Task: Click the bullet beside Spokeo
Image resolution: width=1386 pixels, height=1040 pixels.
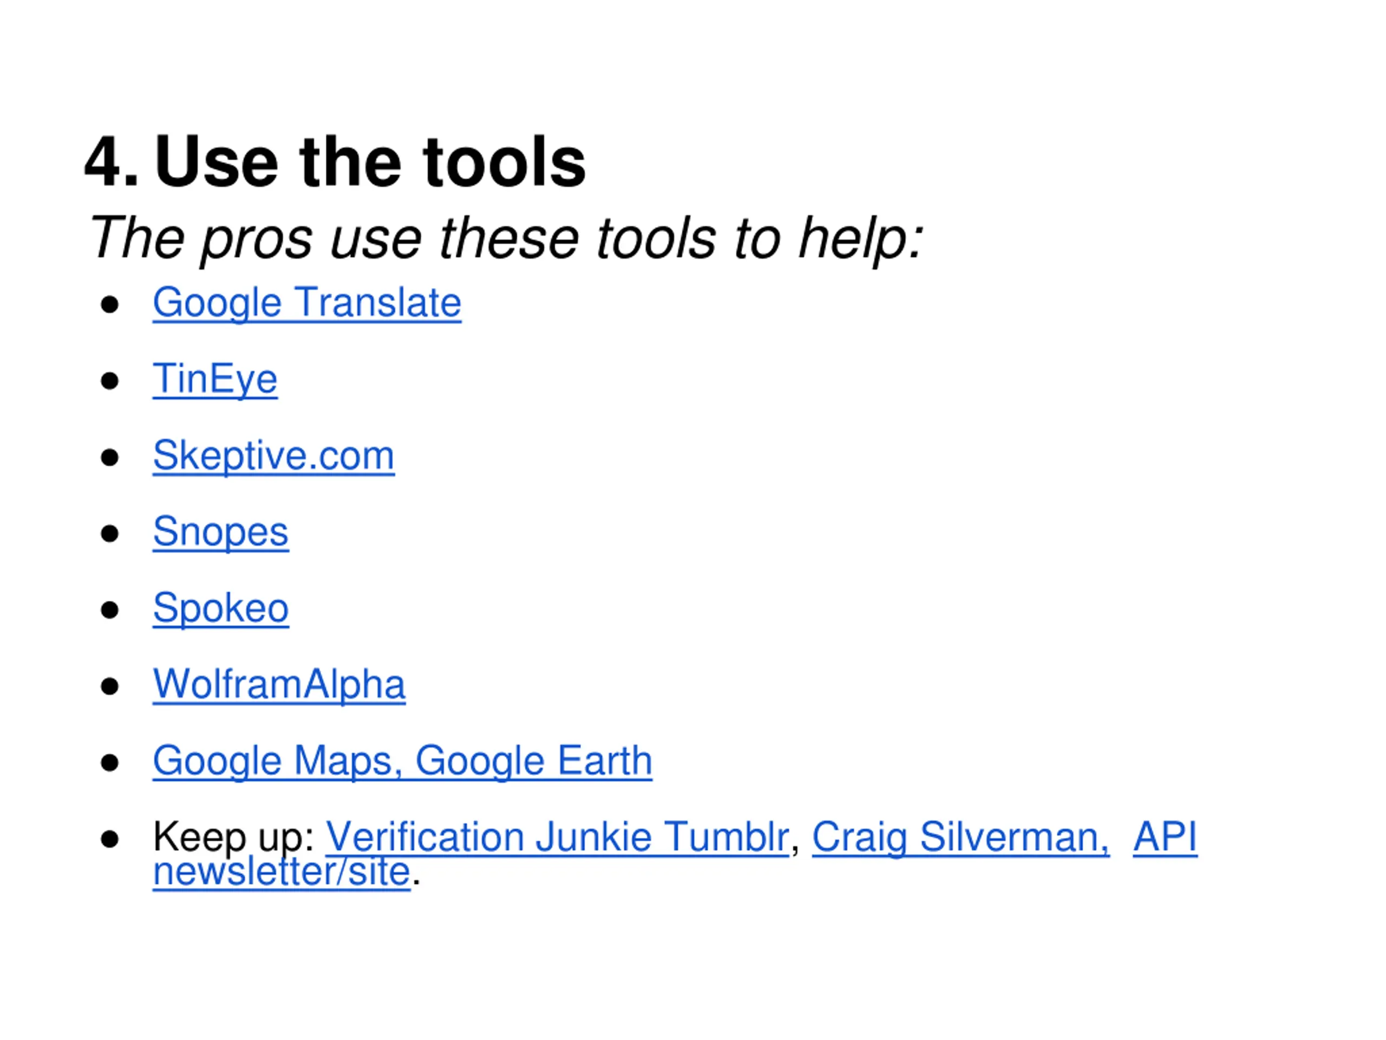Action: click(110, 610)
